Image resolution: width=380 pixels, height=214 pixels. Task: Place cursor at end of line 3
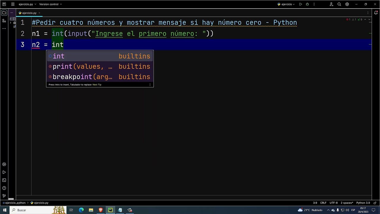coord(64,45)
